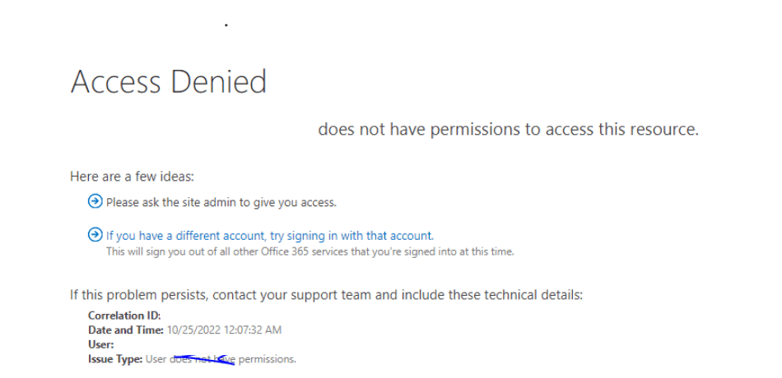The image size is (782, 378).
Task: Click the 'Please ask the site admin' text
Action: pyautogui.click(x=221, y=203)
